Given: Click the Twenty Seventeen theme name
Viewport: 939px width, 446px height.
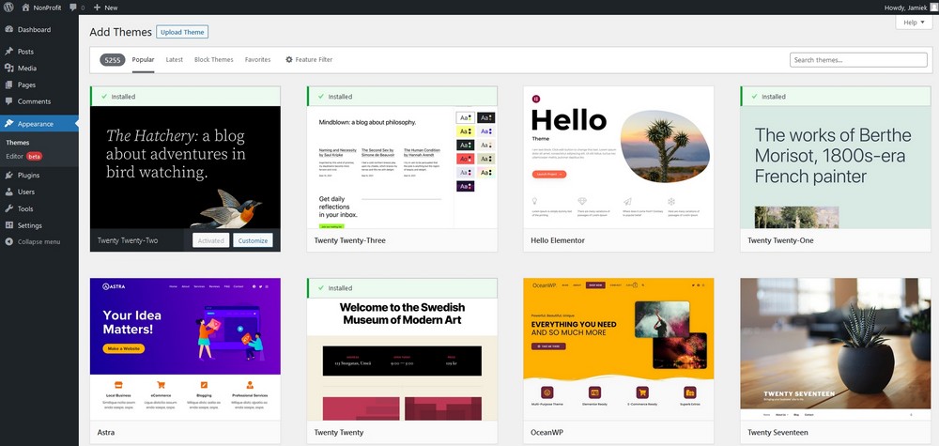Looking at the screenshot, I should pyautogui.click(x=777, y=432).
